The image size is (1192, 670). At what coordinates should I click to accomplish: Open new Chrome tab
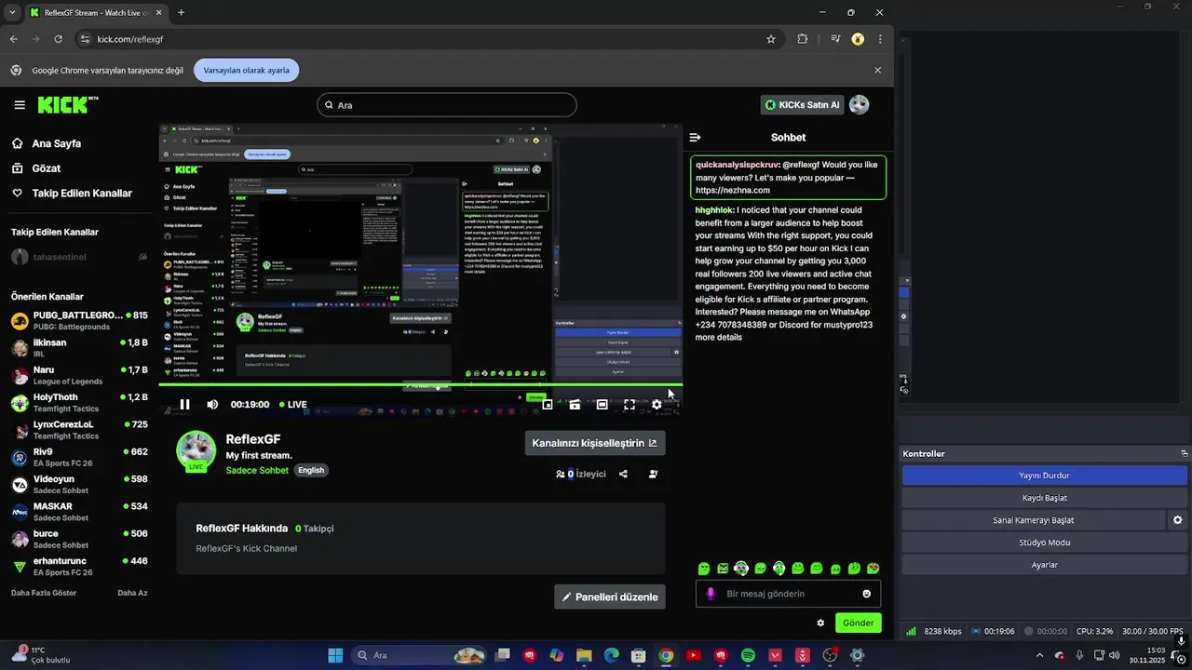click(x=181, y=12)
